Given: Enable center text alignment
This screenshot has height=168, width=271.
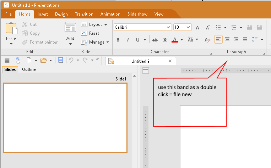Looking at the screenshot, I should tap(227, 39).
